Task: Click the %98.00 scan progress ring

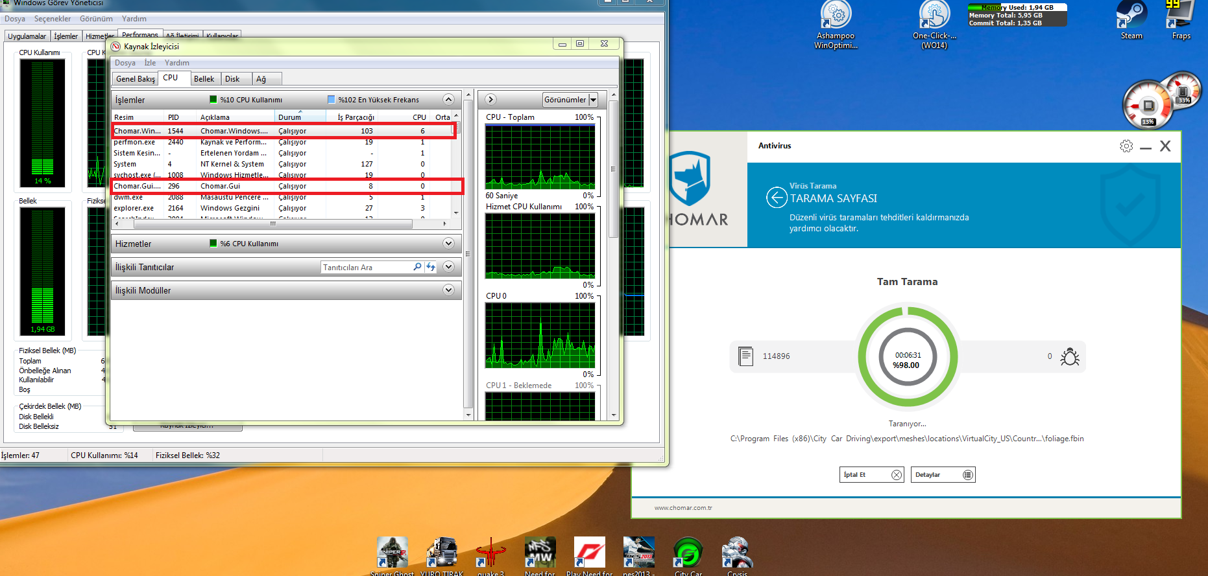Action: pos(908,357)
